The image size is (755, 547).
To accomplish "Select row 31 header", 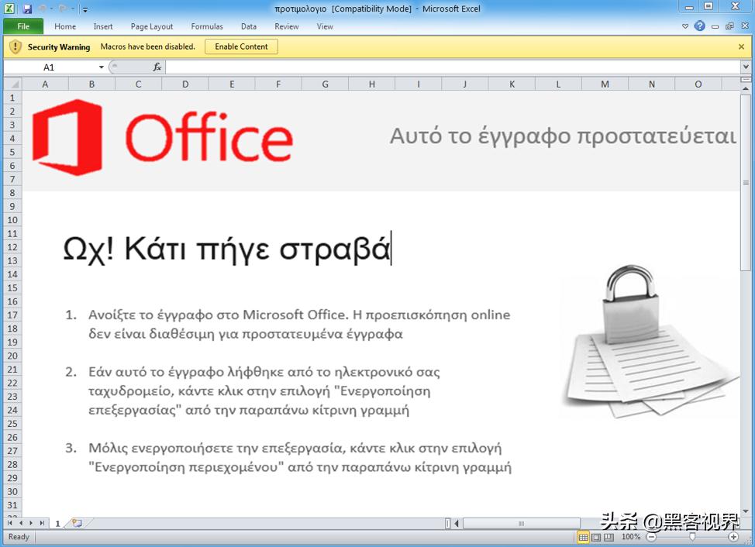I will (x=13, y=505).
